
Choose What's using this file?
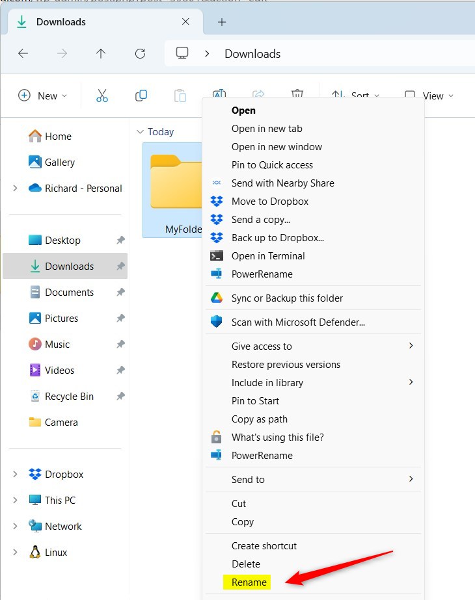point(277,437)
